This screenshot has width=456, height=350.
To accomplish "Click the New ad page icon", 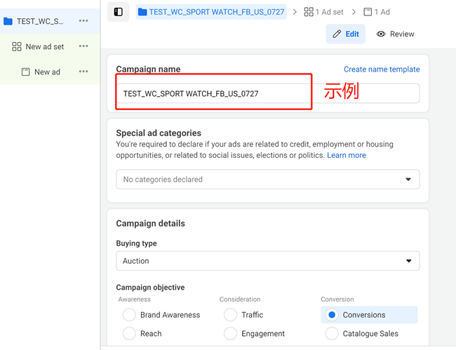I will click(25, 72).
